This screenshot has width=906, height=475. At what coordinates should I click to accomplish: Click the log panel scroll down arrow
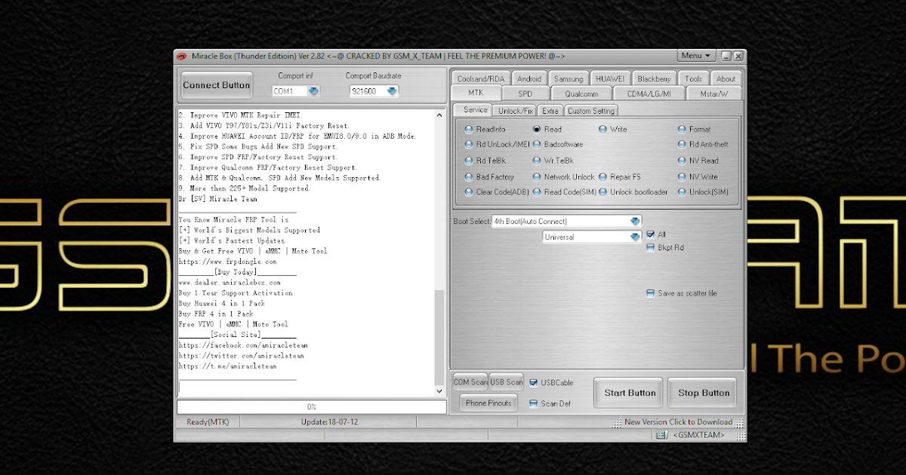[440, 392]
